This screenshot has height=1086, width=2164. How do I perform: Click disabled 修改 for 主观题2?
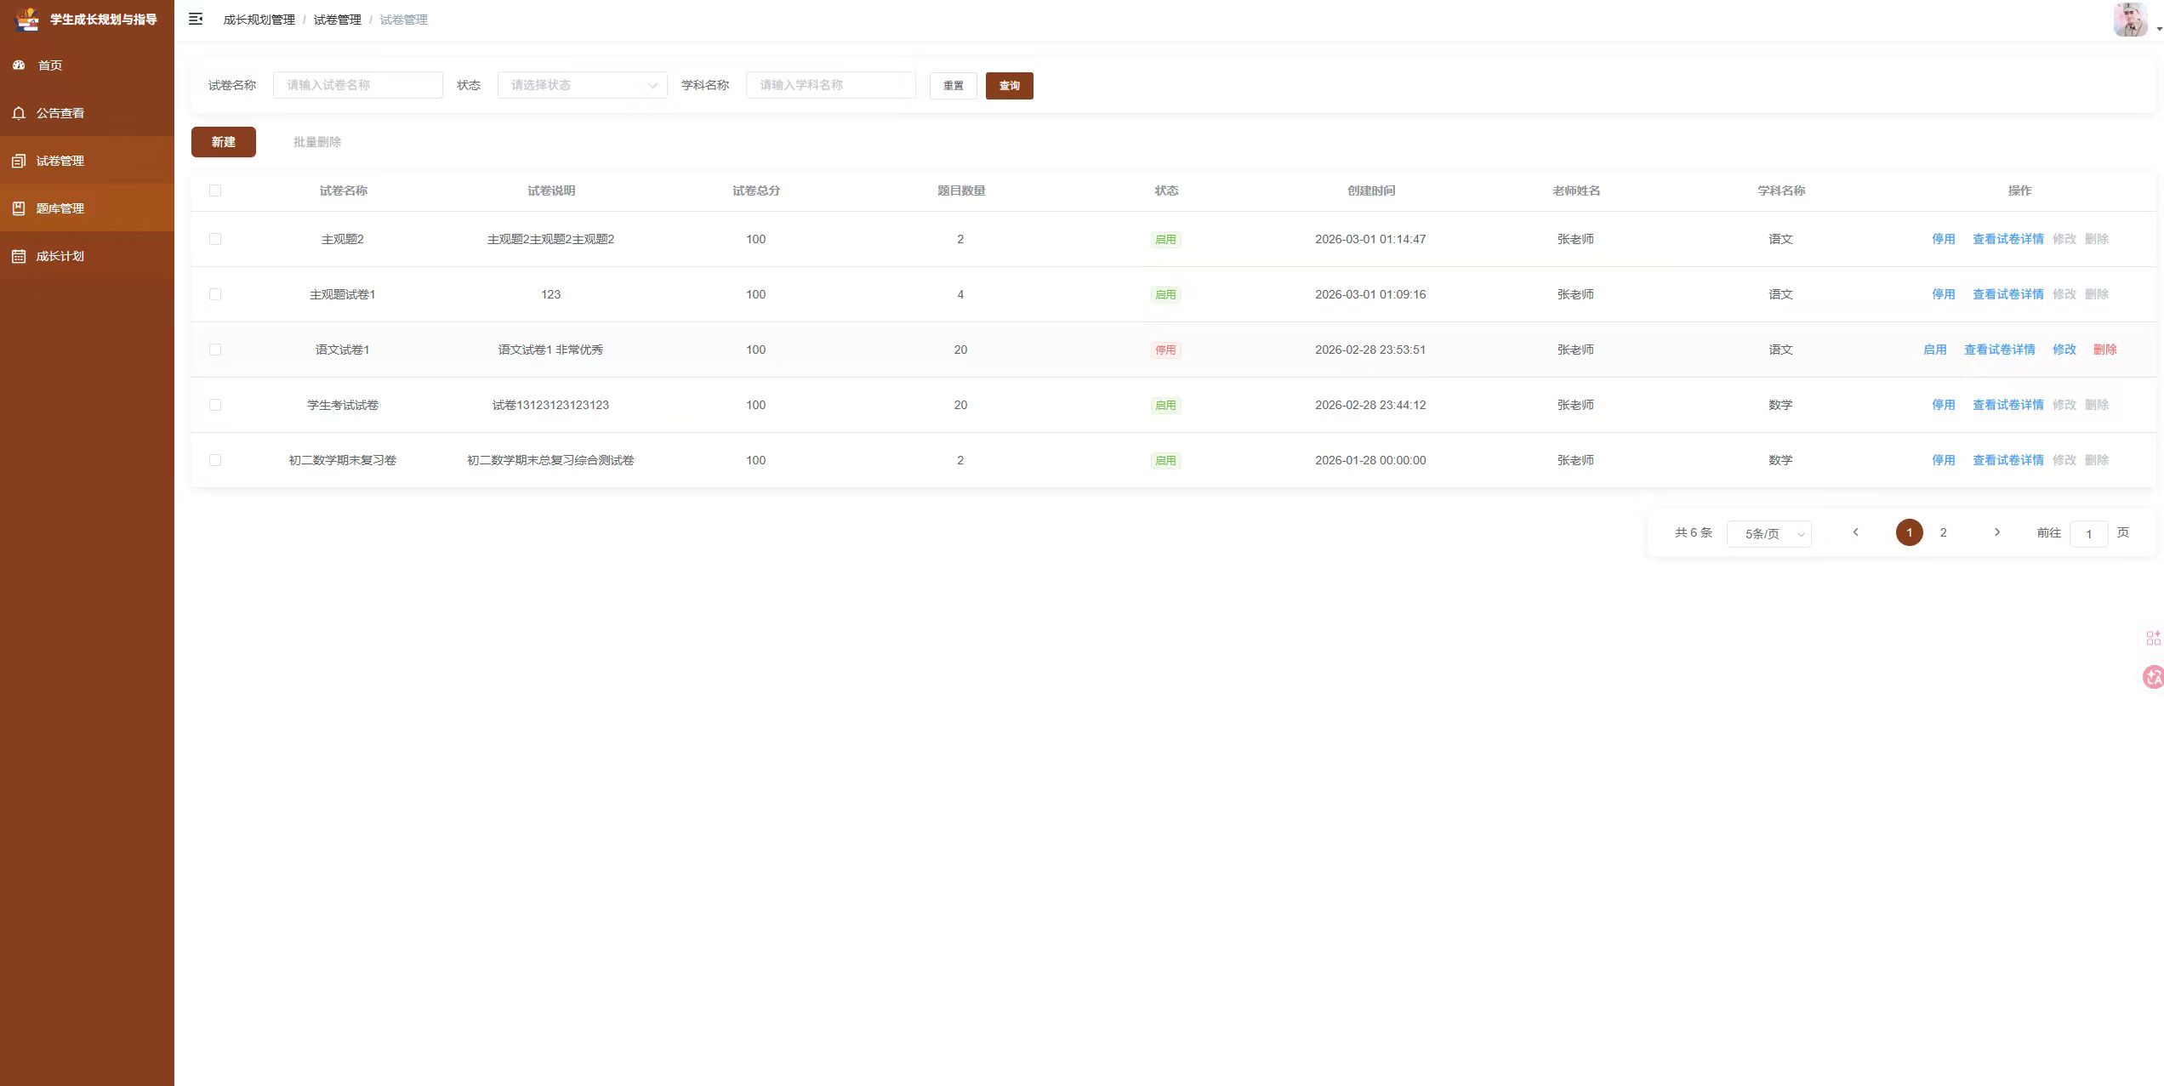[x=2064, y=239]
